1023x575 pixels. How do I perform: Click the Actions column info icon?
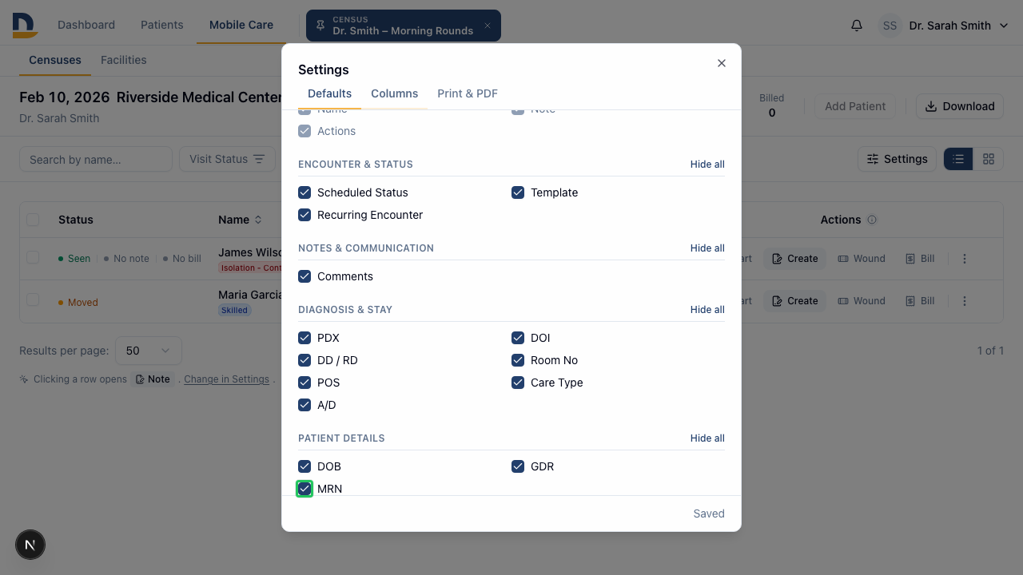coord(872,220)
